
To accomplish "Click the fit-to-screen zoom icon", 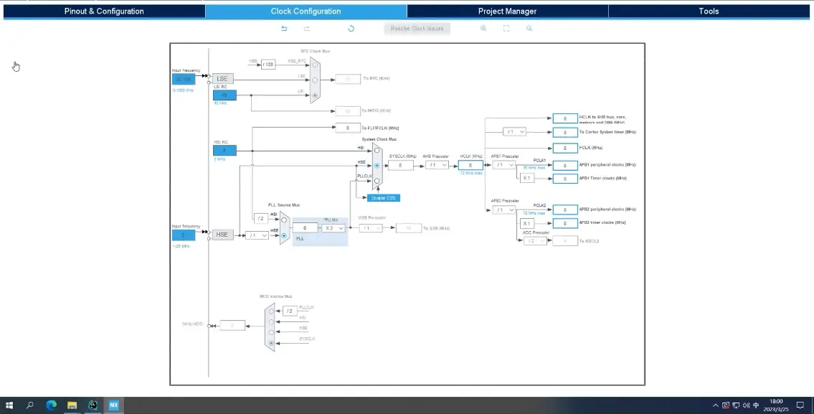I will pos(506,28).
